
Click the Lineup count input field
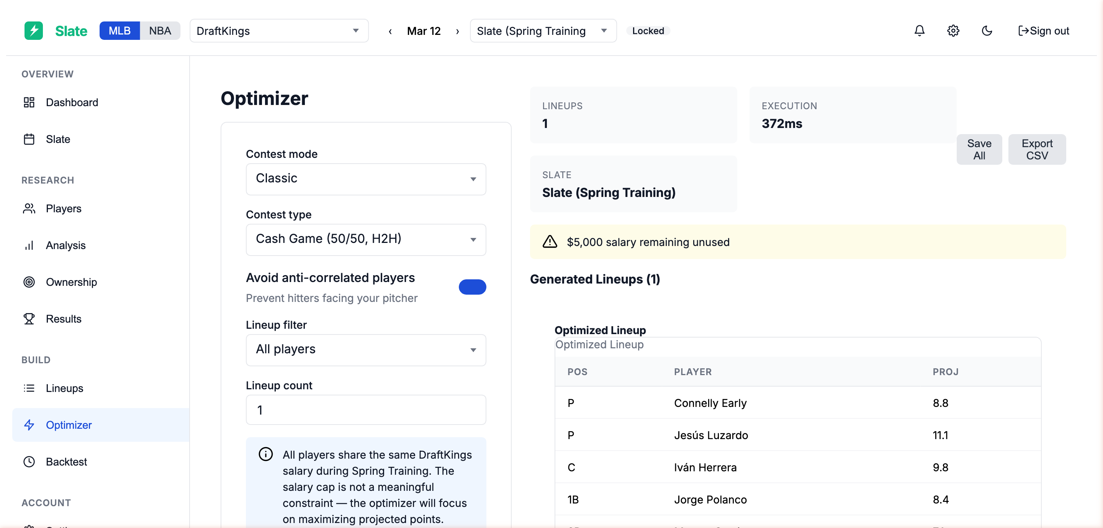366,410
